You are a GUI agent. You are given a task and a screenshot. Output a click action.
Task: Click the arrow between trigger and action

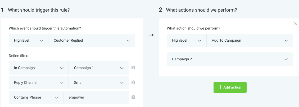pos(151,35)
